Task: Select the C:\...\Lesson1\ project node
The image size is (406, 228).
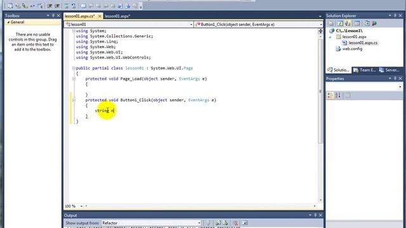Action: [x=349, y=31]
